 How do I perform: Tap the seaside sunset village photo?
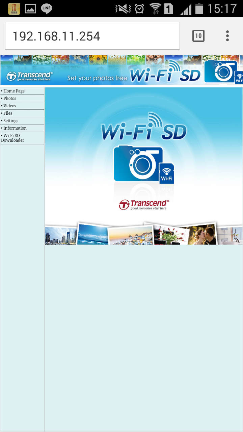pyautogui.click(x=131, y=235)
